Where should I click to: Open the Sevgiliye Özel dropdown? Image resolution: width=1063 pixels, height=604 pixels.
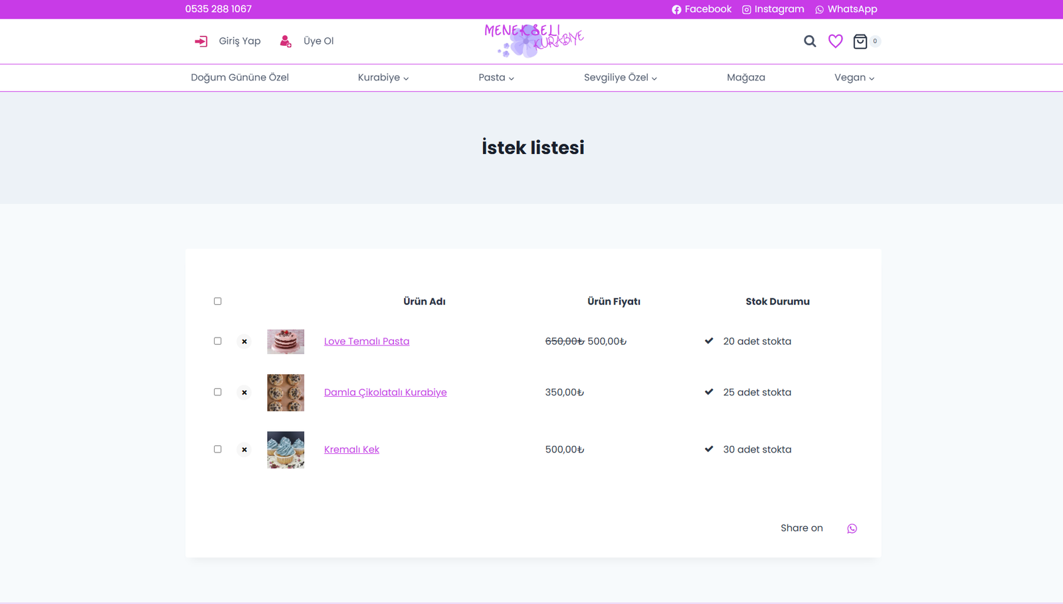[x=620, y=78]
